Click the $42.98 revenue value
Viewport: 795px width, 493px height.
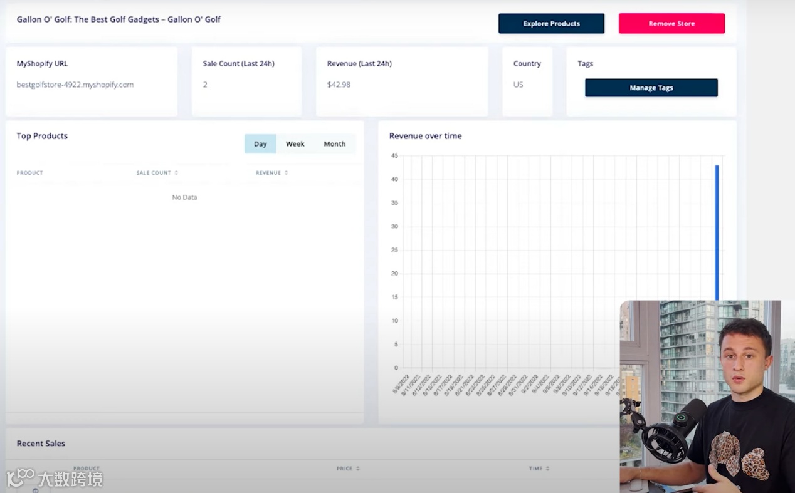pyautogui.click(x=339, y=85)
